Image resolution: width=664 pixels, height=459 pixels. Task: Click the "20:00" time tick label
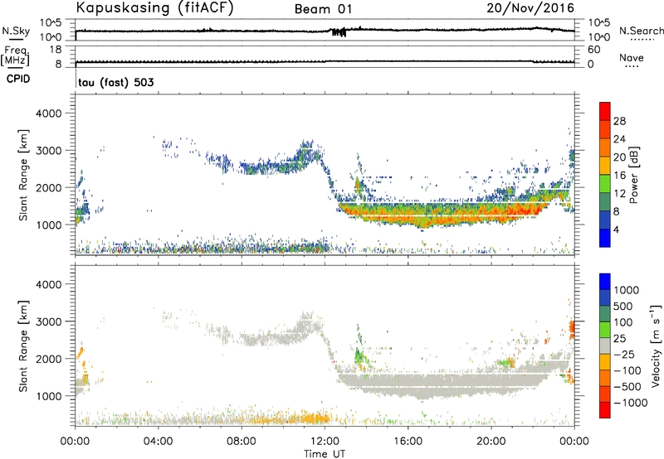491,442
